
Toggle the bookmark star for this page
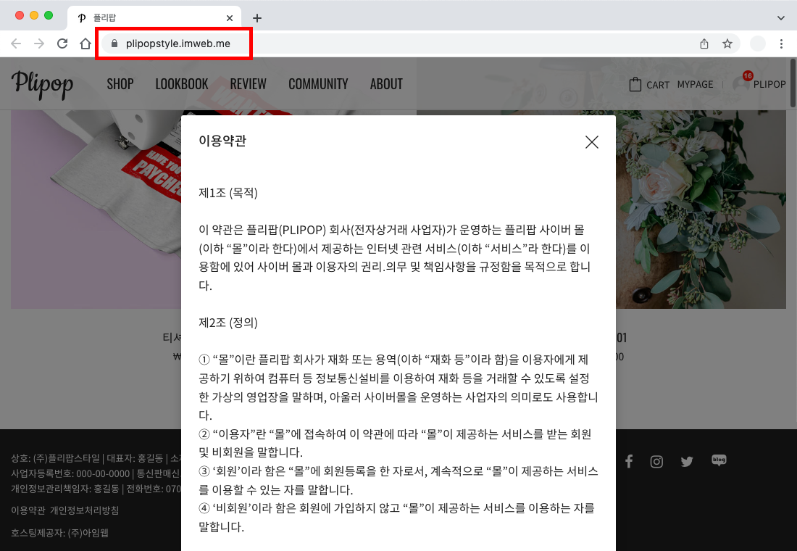[727, 43]
